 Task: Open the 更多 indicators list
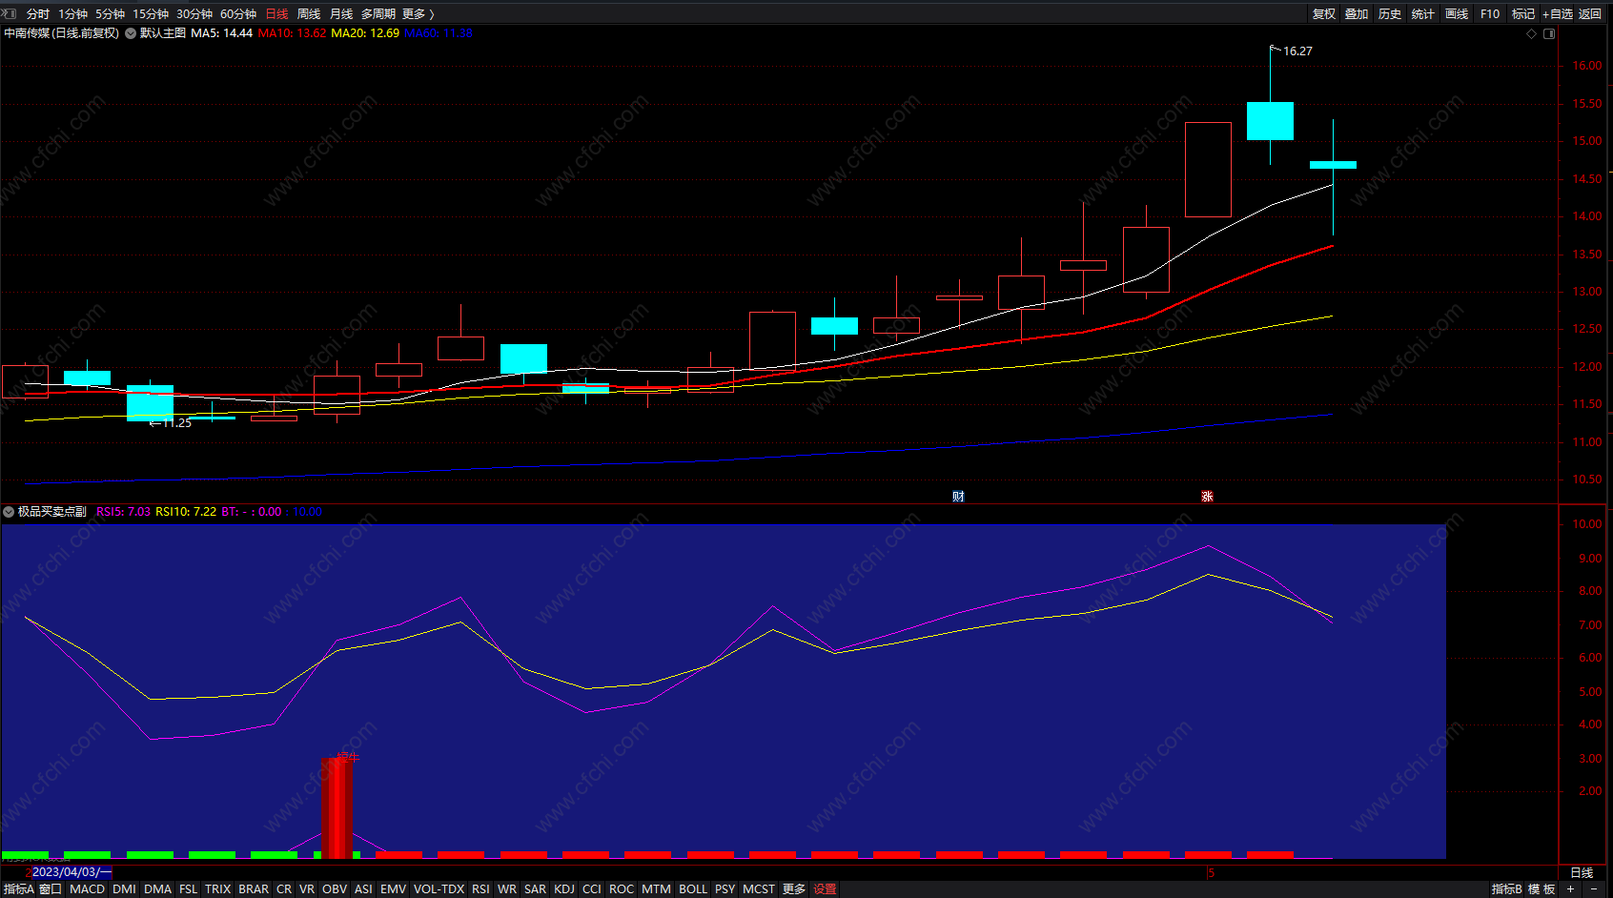coord(794,888)
